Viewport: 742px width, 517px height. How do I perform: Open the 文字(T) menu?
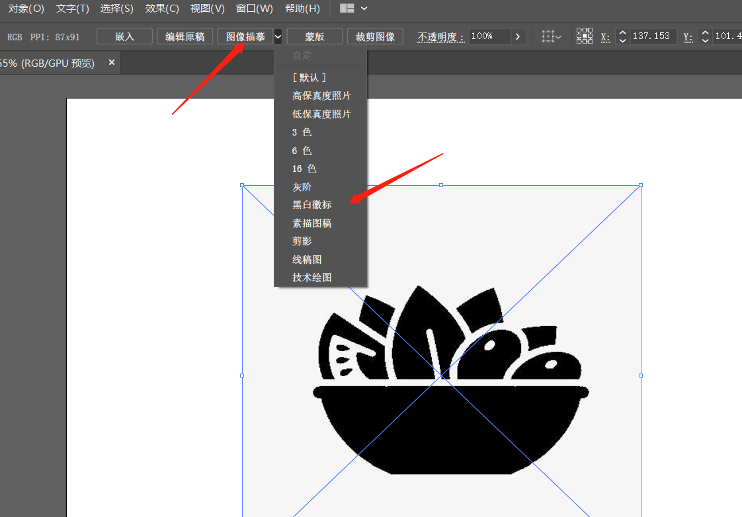pos(72,9)
